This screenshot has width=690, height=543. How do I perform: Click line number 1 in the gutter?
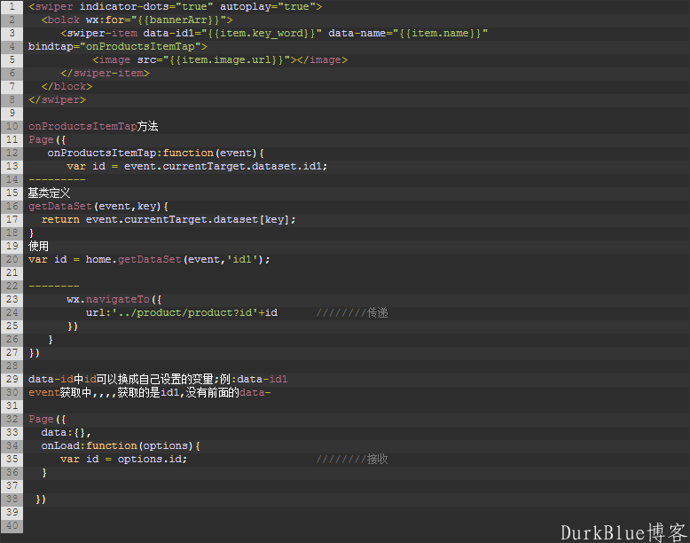click(x=12, y=6)
